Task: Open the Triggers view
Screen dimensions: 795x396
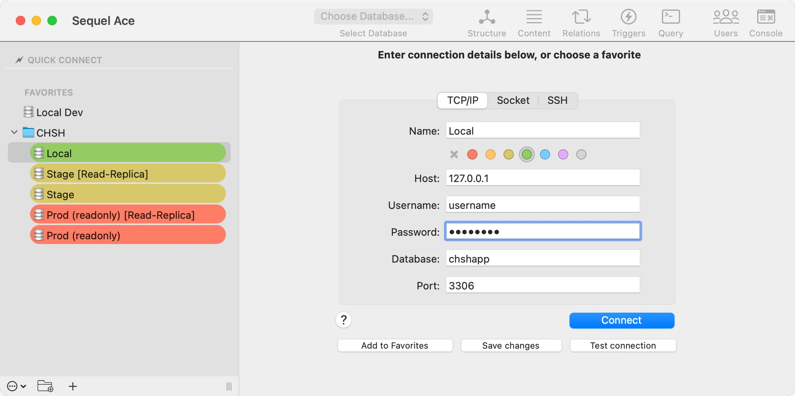Action: tap(628, 23)
